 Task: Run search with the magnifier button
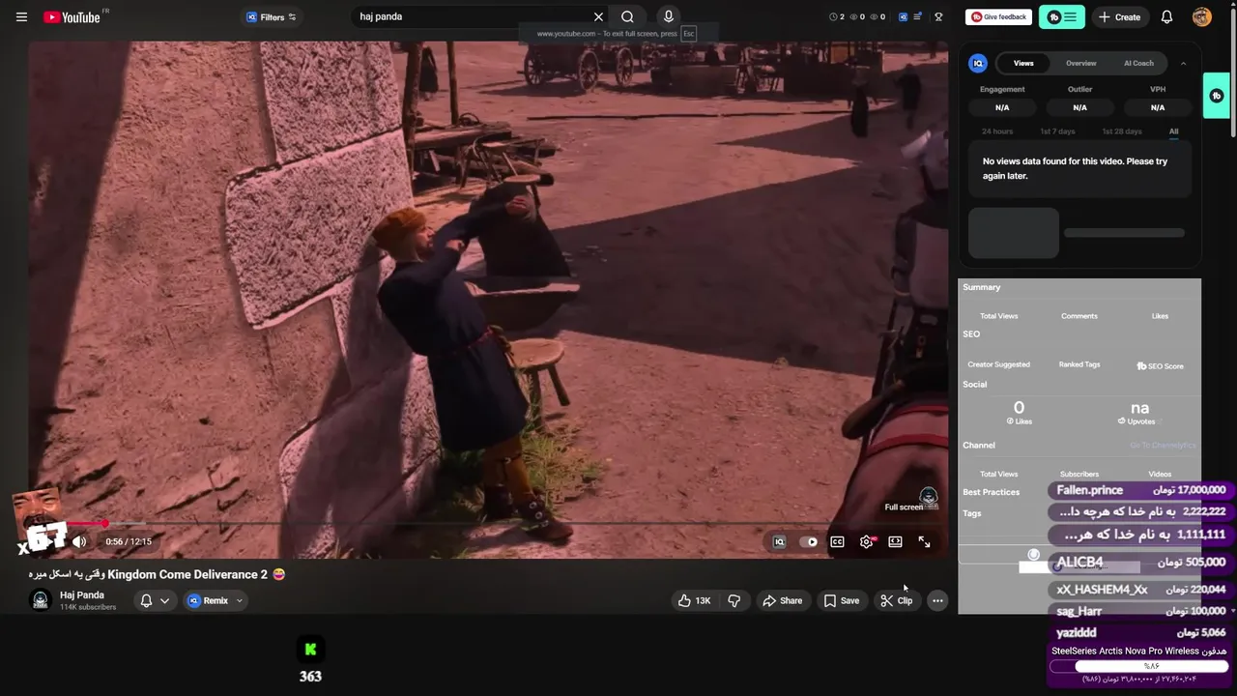[627, 16]
